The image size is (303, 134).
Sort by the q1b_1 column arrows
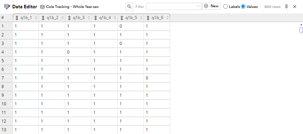pyautogui.click(x=36, y=18)
